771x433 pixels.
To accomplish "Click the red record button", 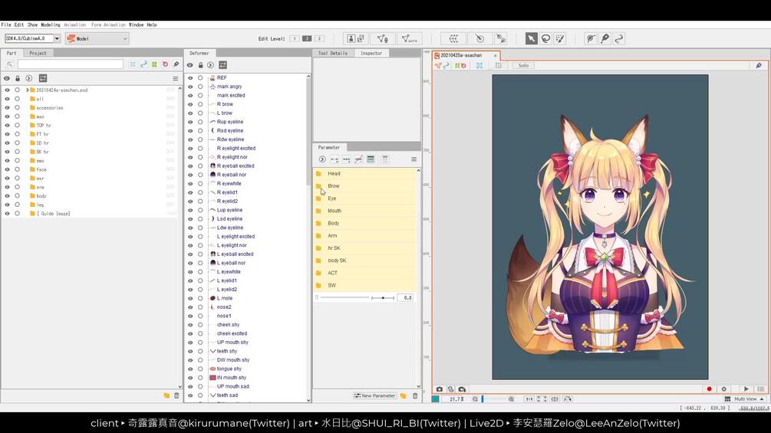I will pyautogui.click(x=709, y=389).
